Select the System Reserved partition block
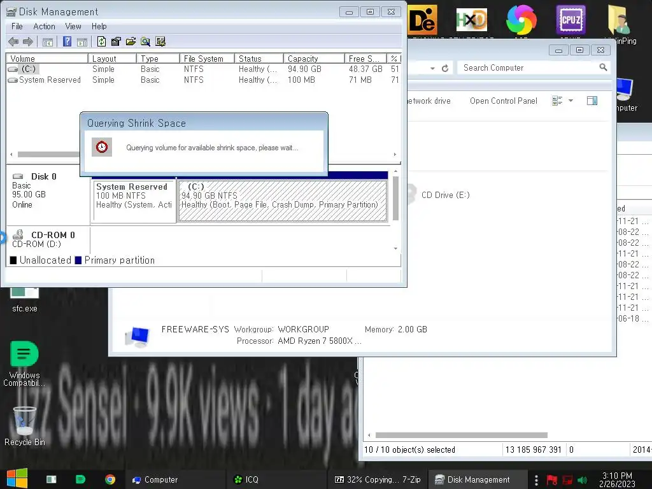The height and width of the screenshot is (489, 652). pos(134,201)
